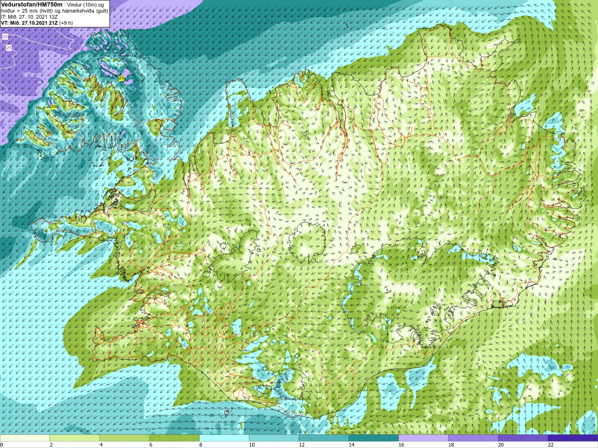Choose the dark indigo 22+ m/s legend swatch
The width and height of the screenshot is (598, 448).
[x=573, y=438]
